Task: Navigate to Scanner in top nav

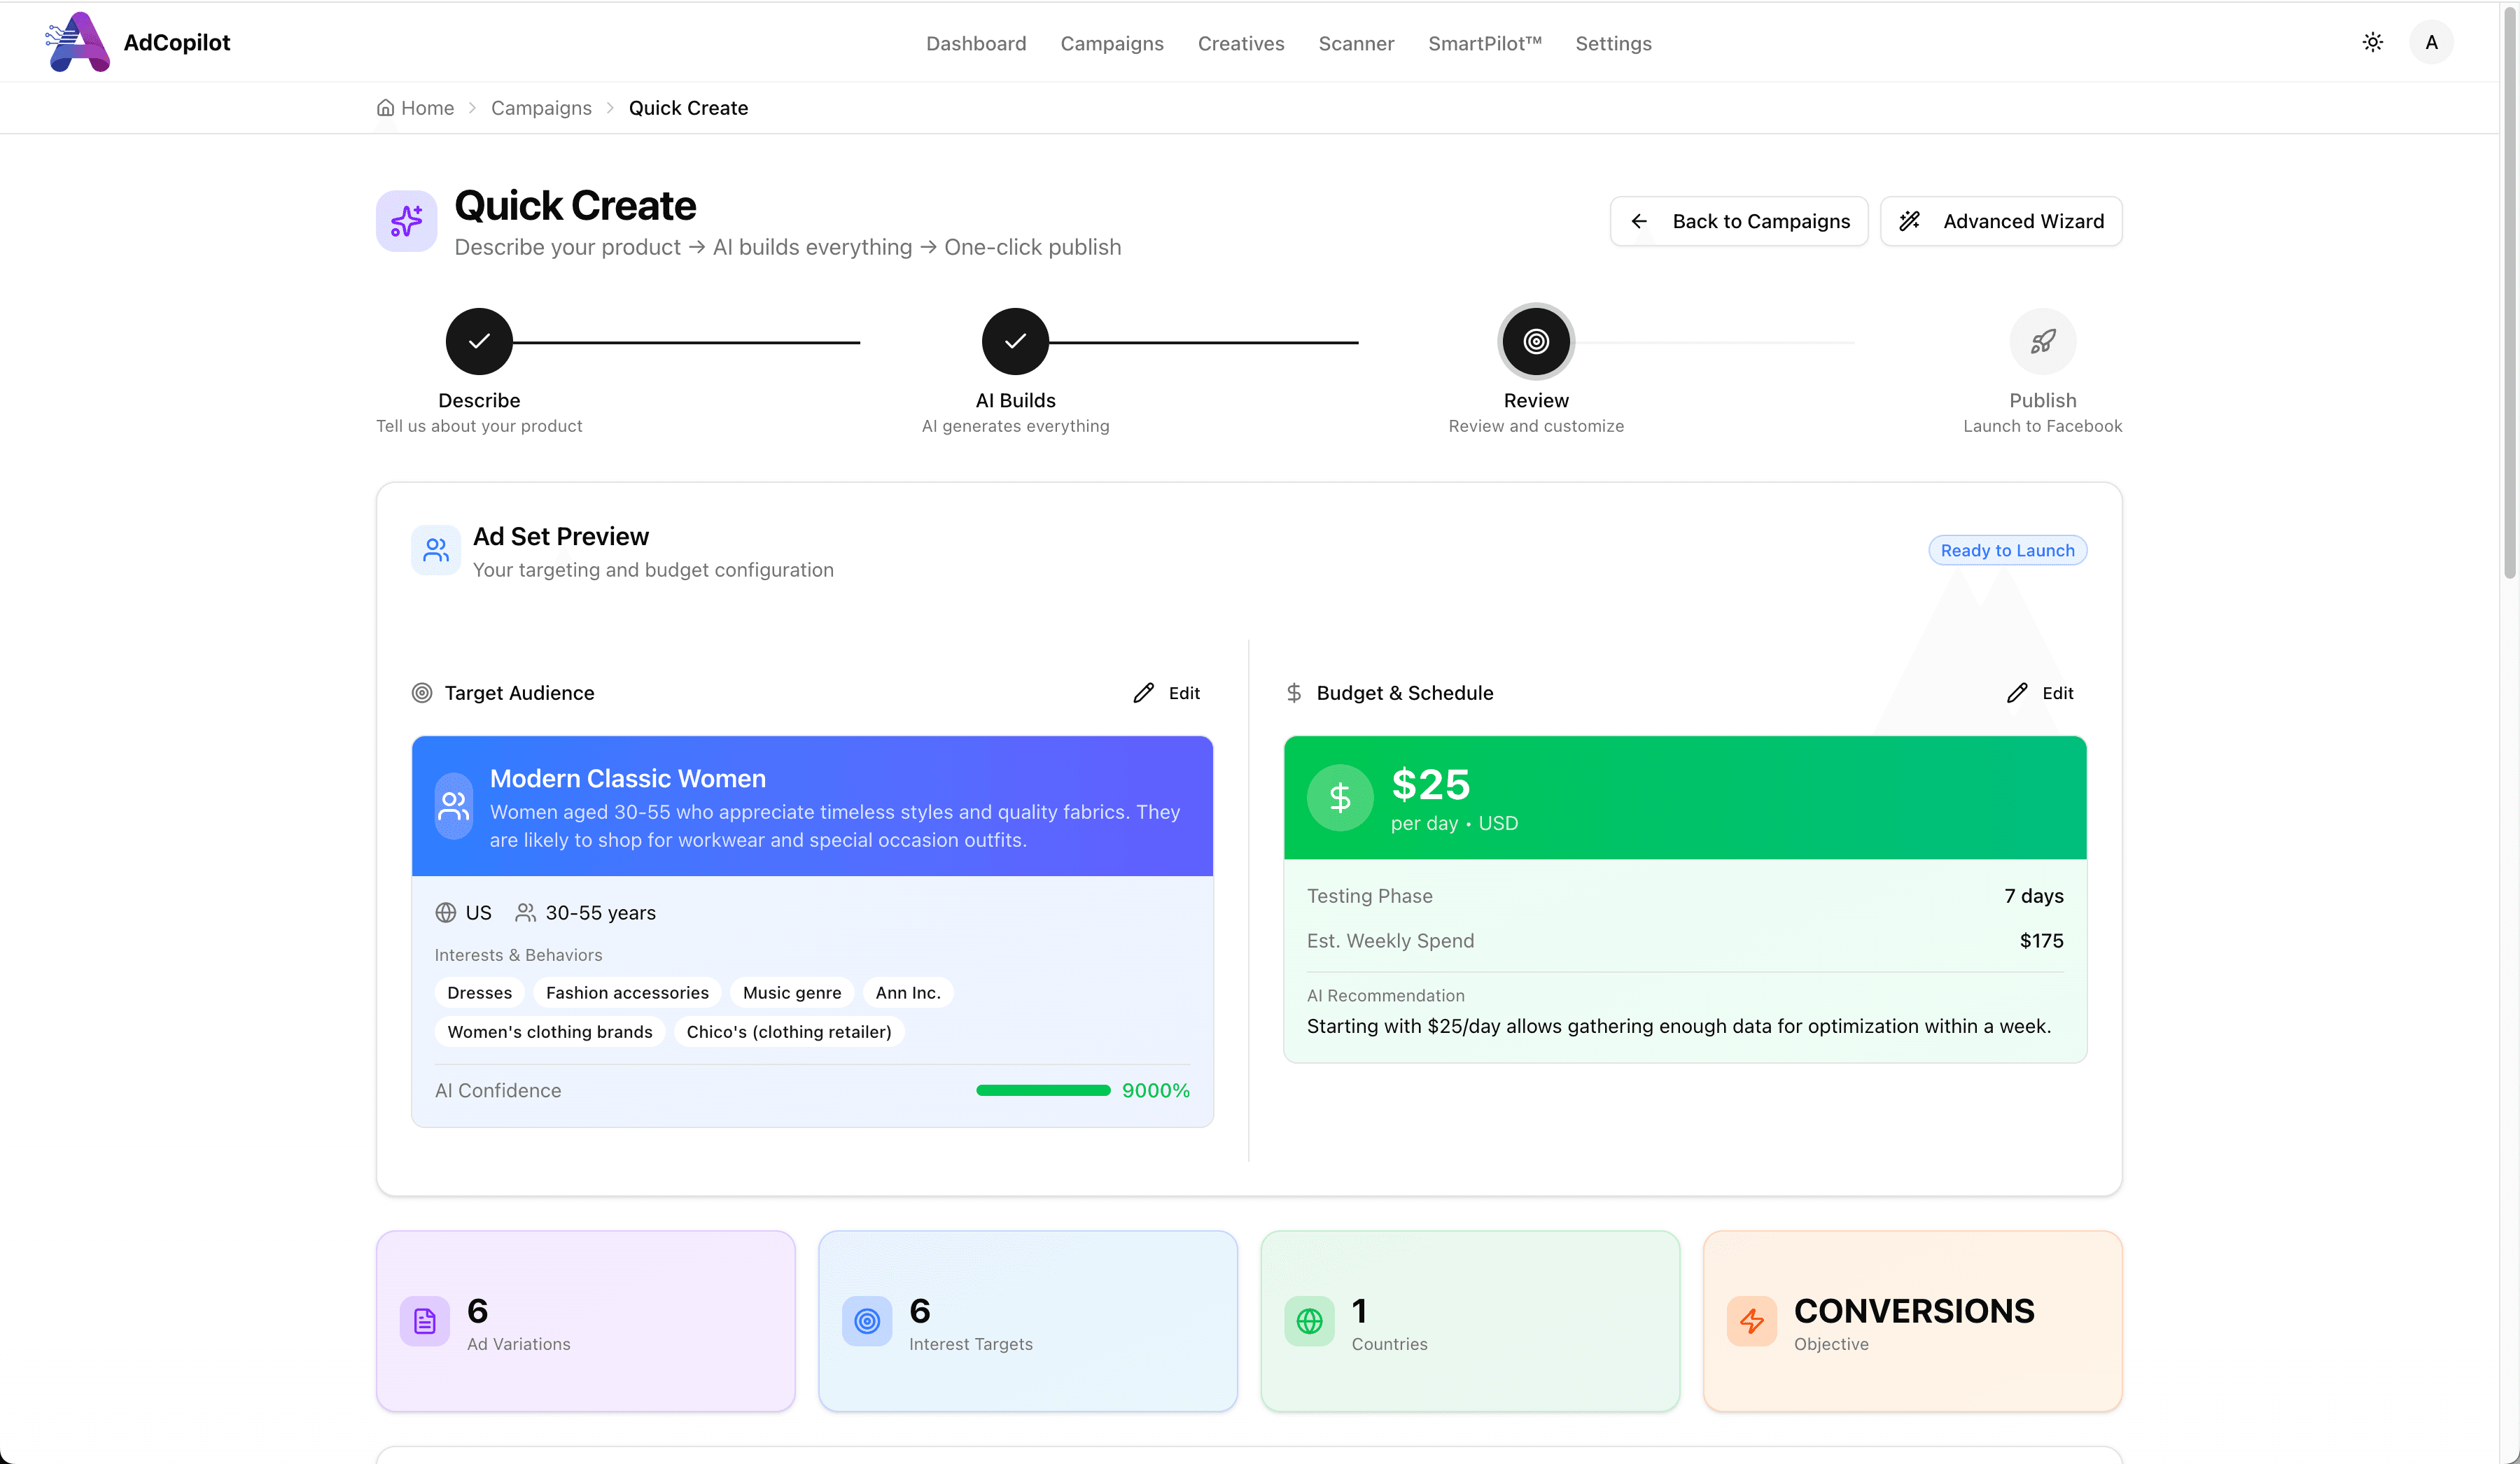Action: [1356, 43]
